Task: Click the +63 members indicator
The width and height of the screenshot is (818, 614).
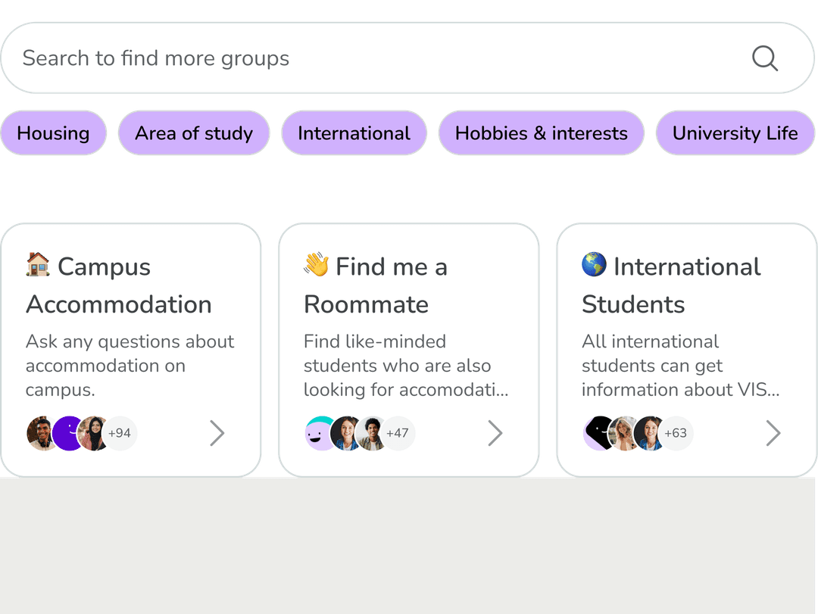Action: [x=675, y=433]
